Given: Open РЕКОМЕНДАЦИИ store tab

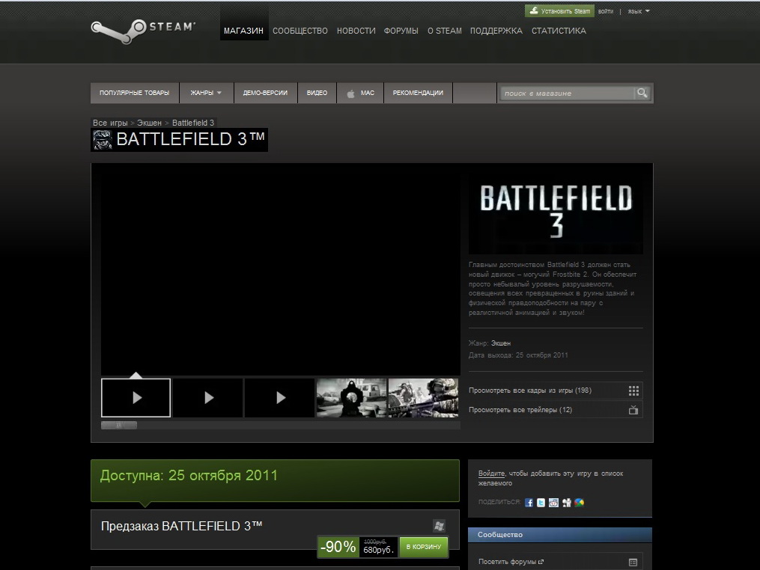Looking at the screenshot, I should [418, 93].
